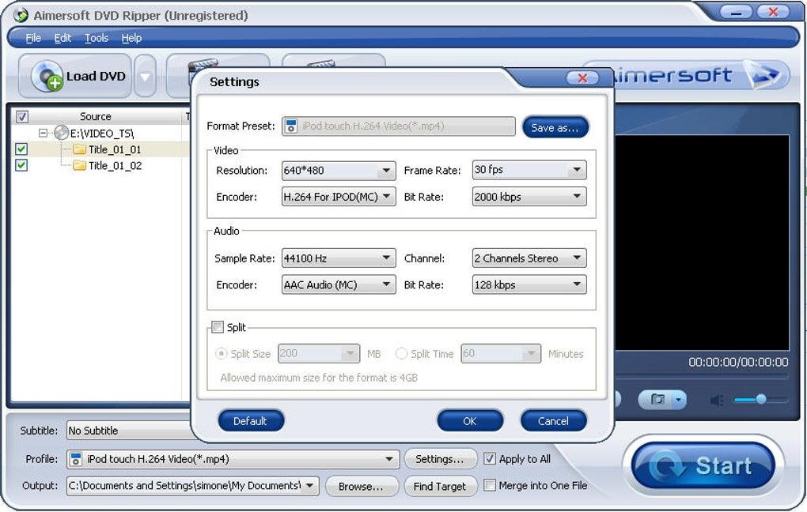
Task: Click the Source column header
Action: pos(95,116)
